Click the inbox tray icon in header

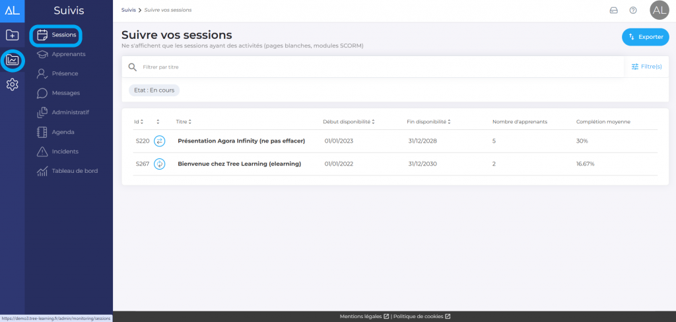(x=613, y=11)
